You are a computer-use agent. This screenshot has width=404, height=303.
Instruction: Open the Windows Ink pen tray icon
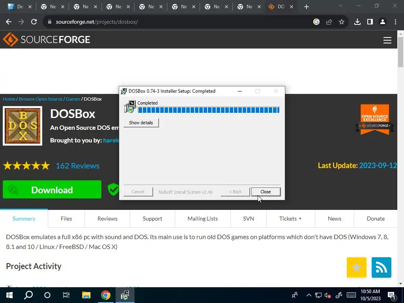tap(339, 295)
